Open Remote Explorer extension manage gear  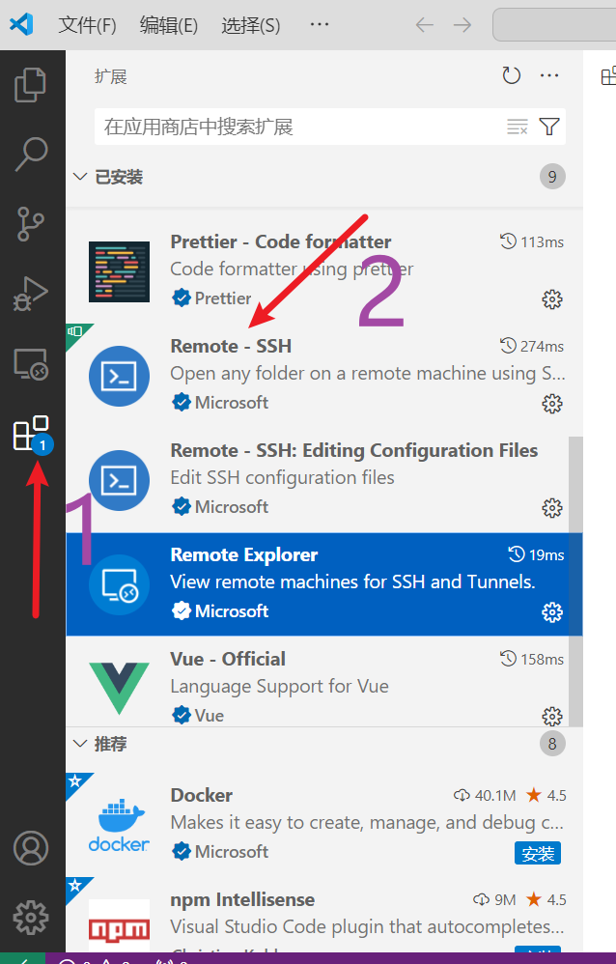click(x=552, y=612)
